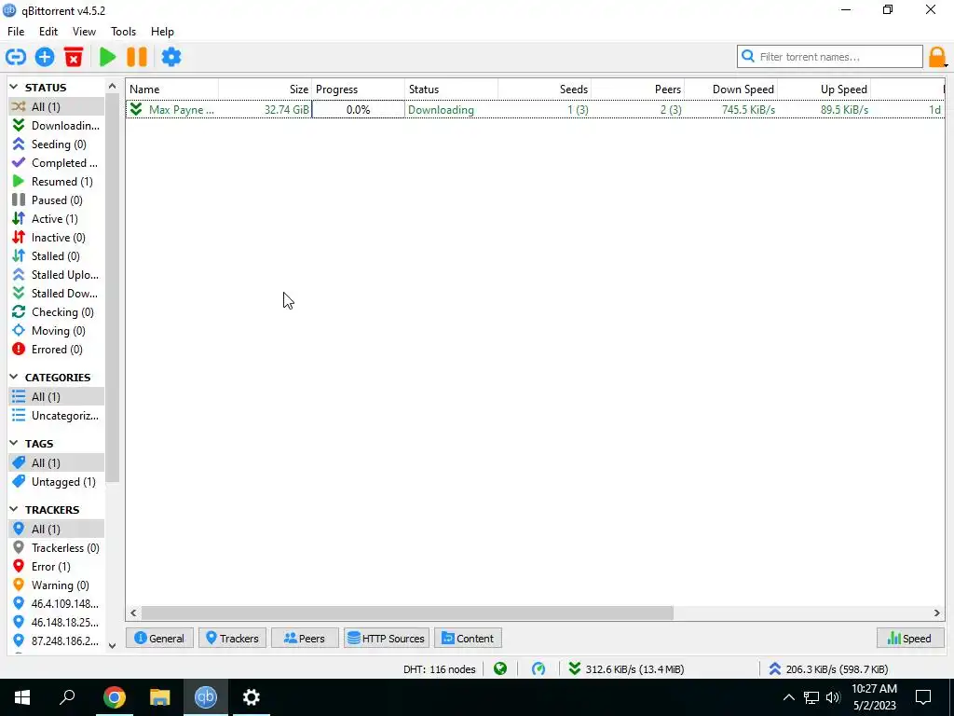Select the Paused (0) filter
954x716 pixels.
(x=56, y=200)
